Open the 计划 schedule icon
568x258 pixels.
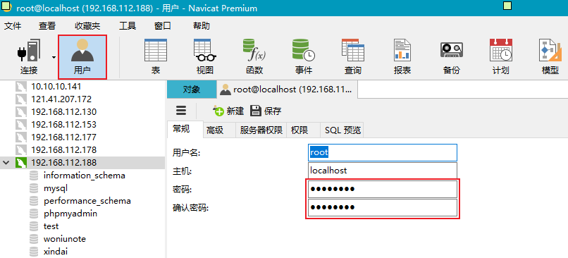pyautogui.click(x=500, y=56)
